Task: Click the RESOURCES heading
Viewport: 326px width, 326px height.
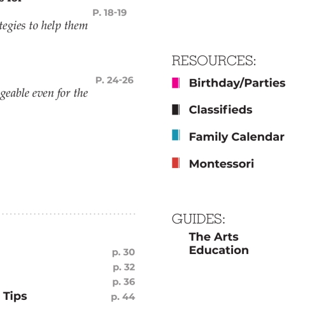Action: pyautogui.click(x=214, y=60)
